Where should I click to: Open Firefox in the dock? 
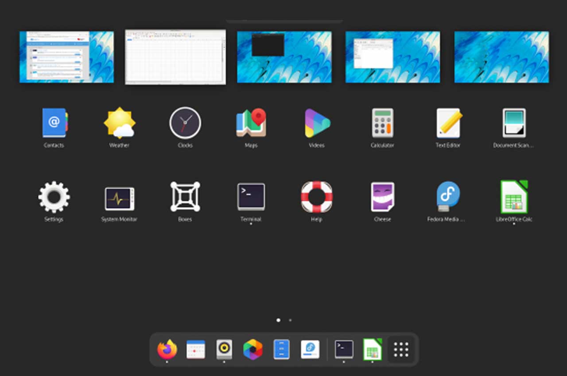[167, 349]
